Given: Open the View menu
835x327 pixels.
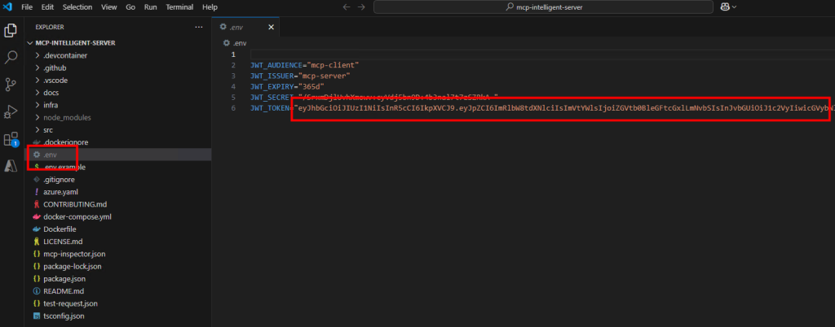Looking at the screenshot, I should (109, 7).
